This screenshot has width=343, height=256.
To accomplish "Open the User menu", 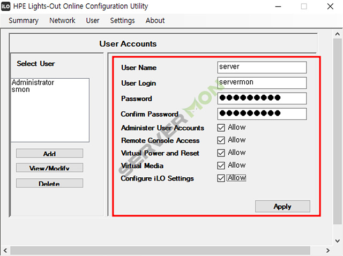I will (x=93, y=20).
